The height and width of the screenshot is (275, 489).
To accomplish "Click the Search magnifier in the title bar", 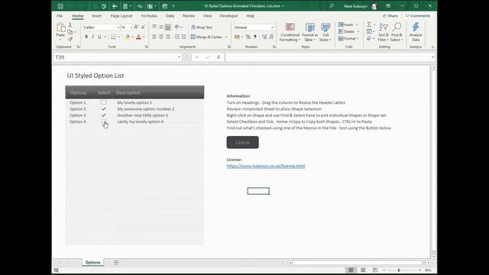I will (332, 6).
